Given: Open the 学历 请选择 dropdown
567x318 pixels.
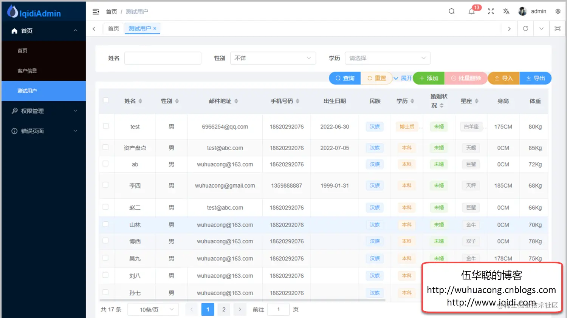Looking at the screenshot, I should 387,58.
